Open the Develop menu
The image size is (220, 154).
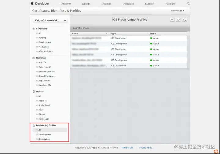107,4
